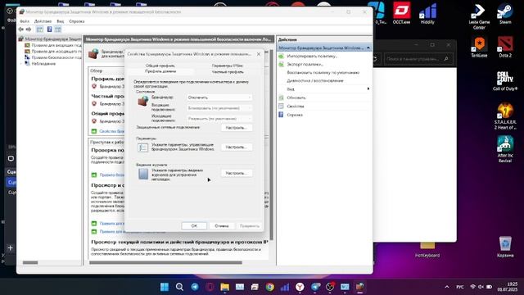Click the blue Help icon in the toolbar
Screen dimensions: 524x295
[49, 29]
